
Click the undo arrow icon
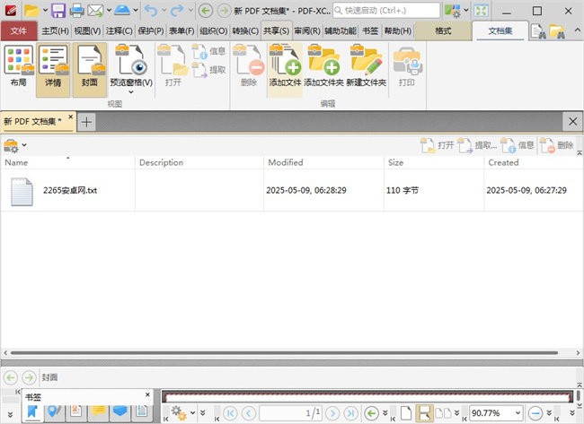pyautogui.click(x=151, y=11)
